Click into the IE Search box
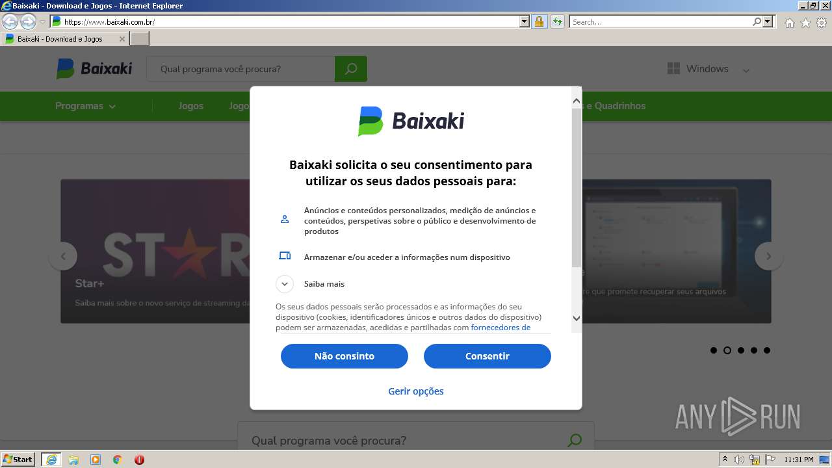The height and width of the screenshot is (468, 832). [x=660, y=22]
